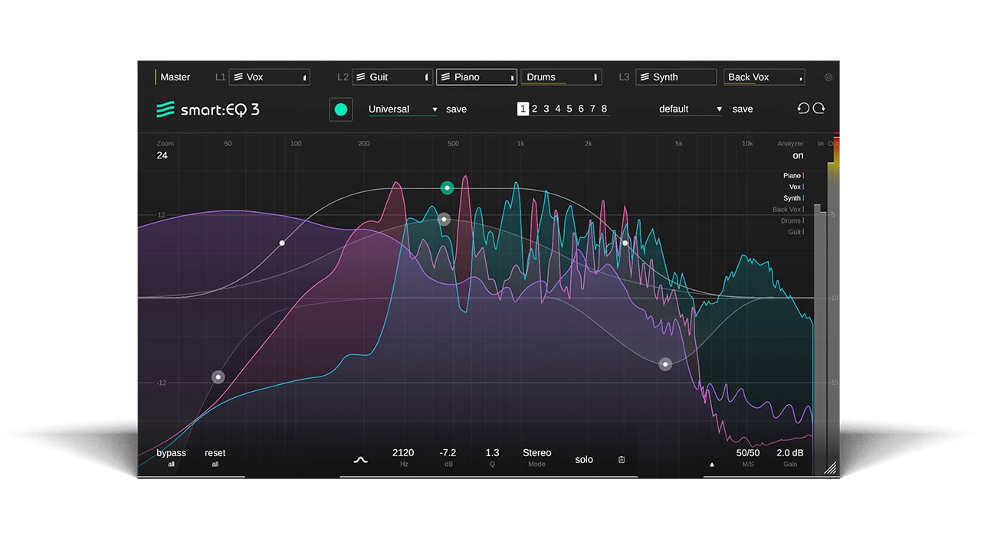This screenshot has height=551, width=981.
Task: Click the Zoom 24 control
Action: pyautogui.click(x=162, y=150)
